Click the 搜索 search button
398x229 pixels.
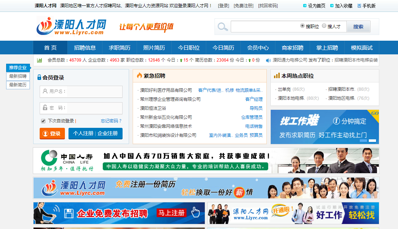pos(358,27)
